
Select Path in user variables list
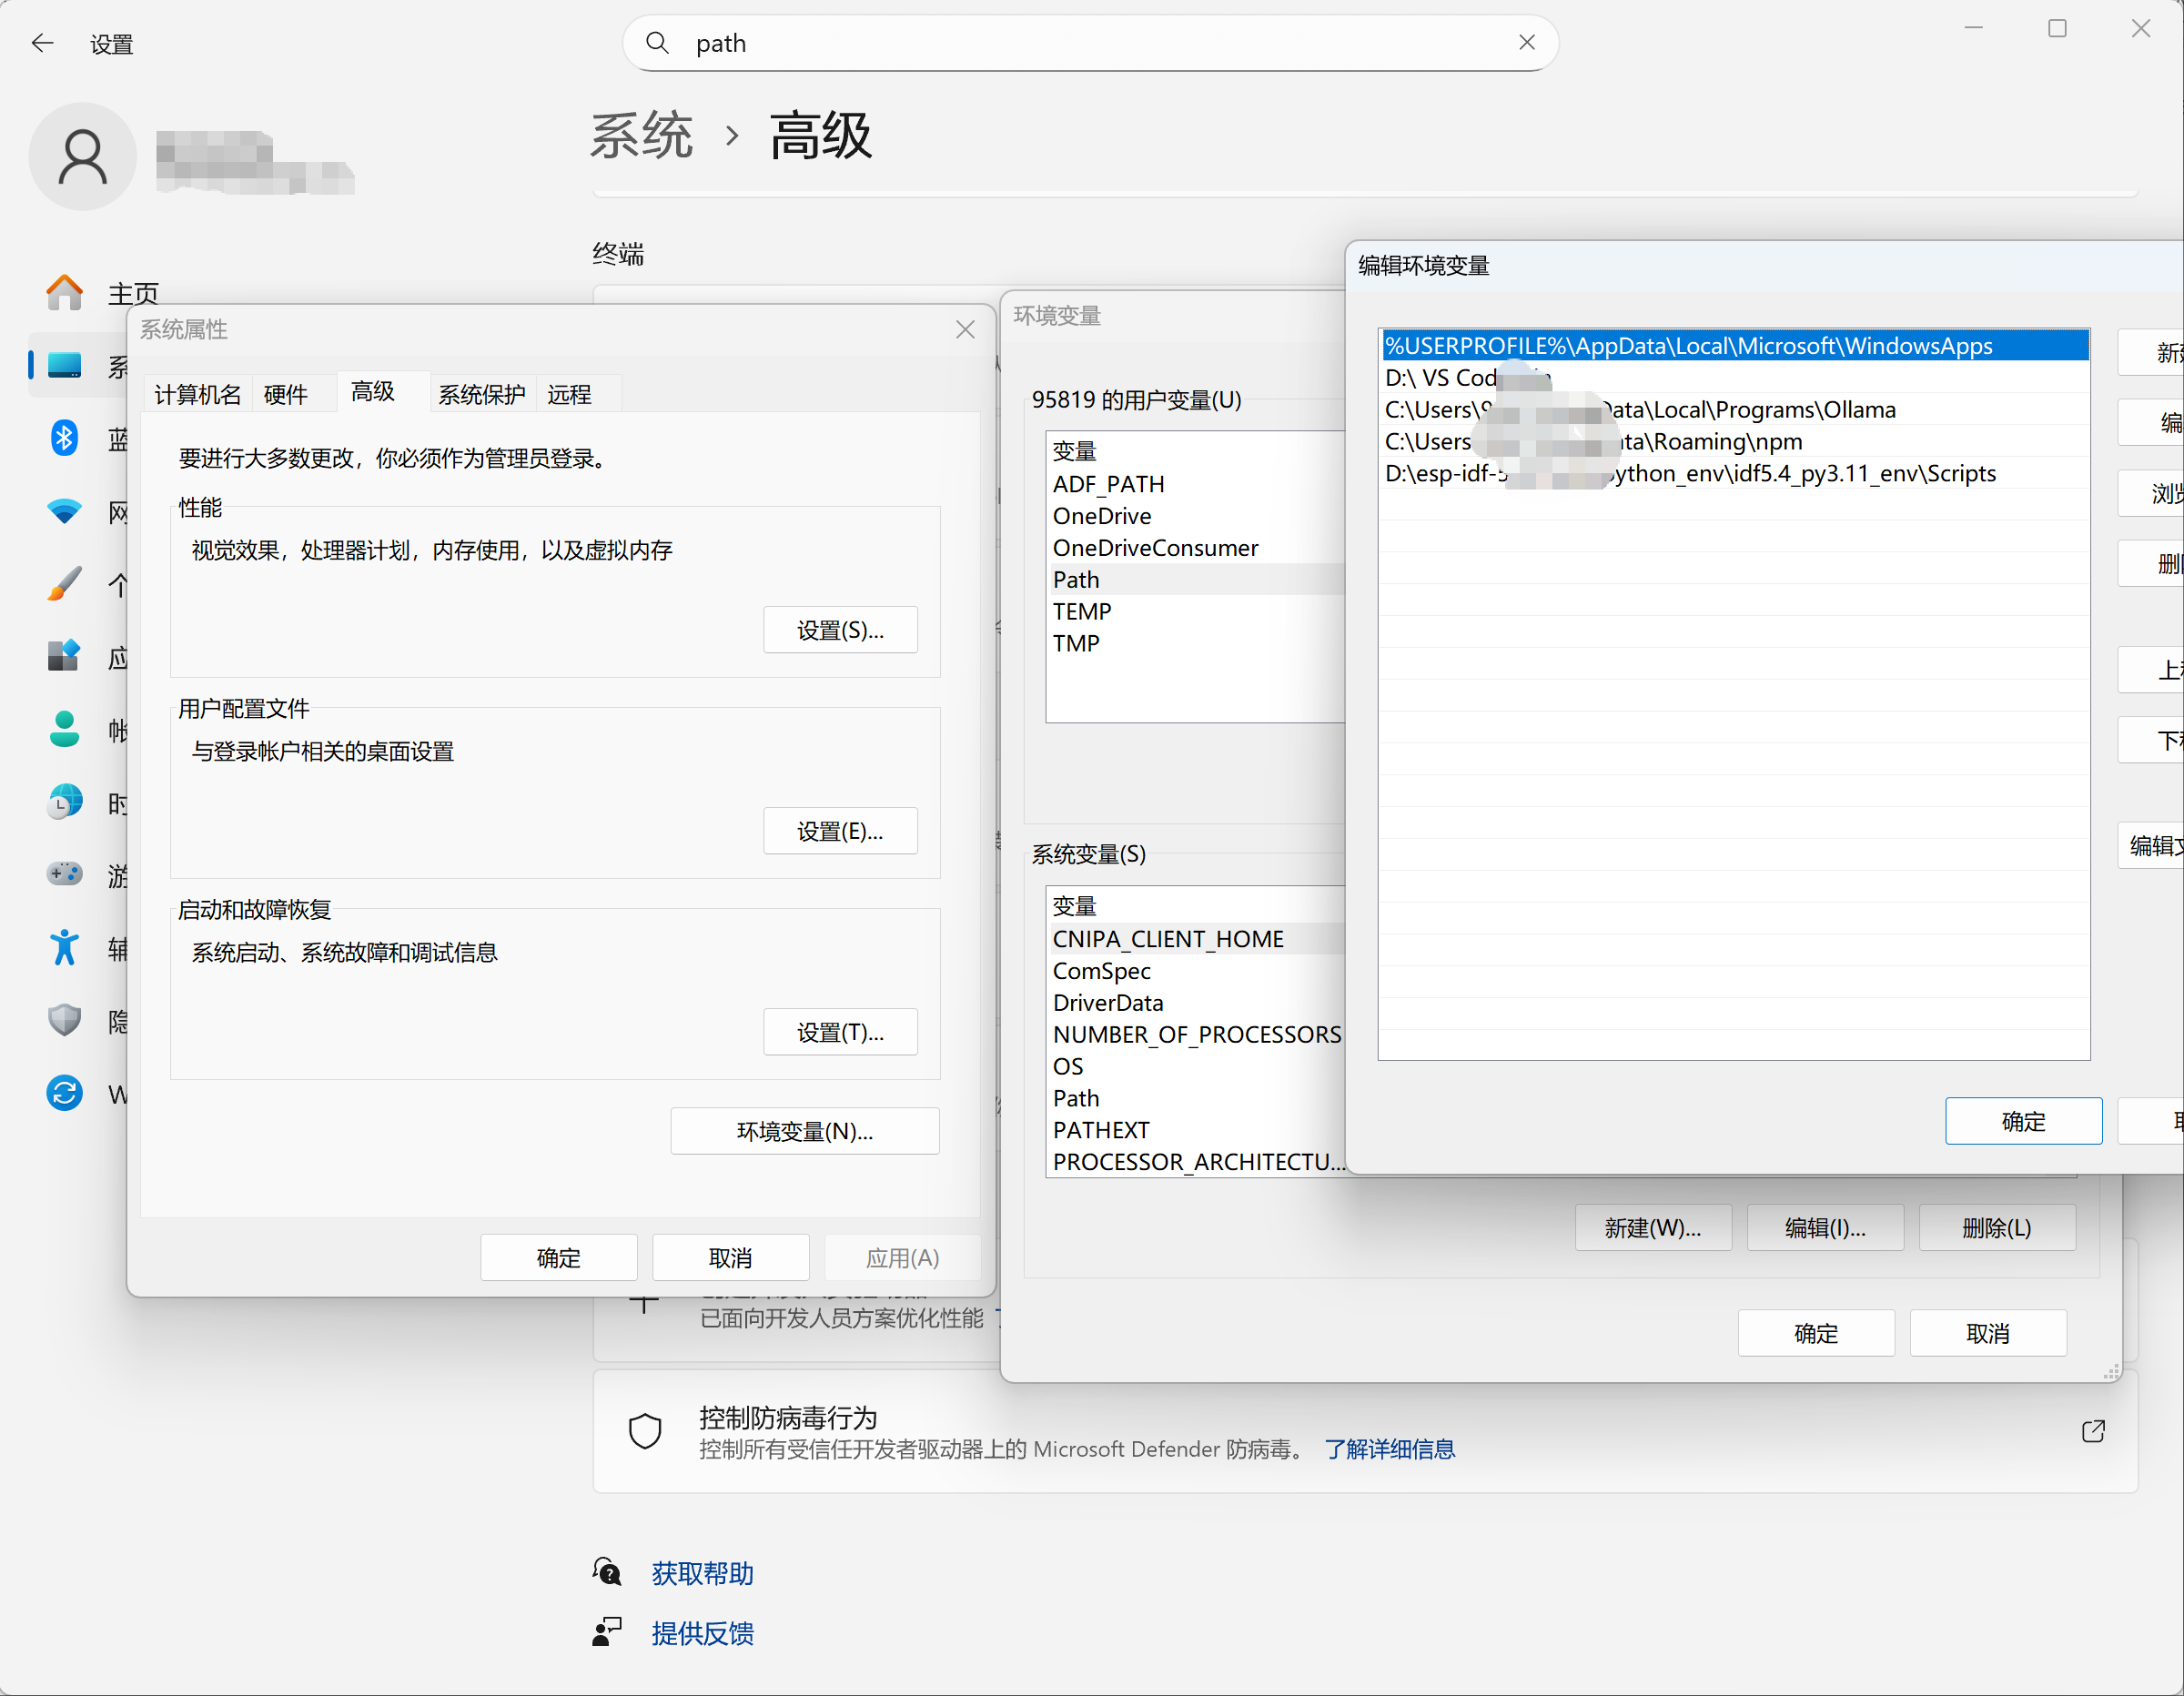coord(1076,580)
